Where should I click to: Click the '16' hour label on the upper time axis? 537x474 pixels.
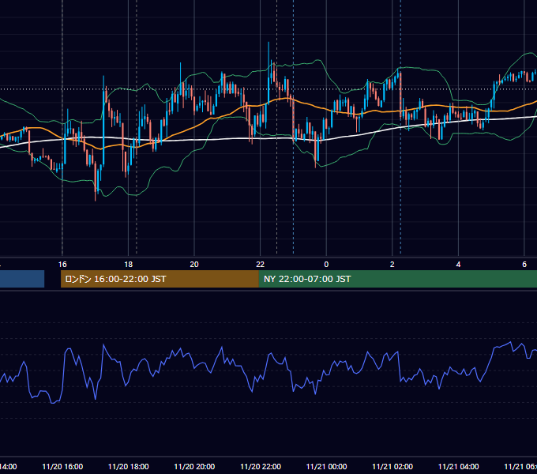pyautogui.click(x=62, y=265)
